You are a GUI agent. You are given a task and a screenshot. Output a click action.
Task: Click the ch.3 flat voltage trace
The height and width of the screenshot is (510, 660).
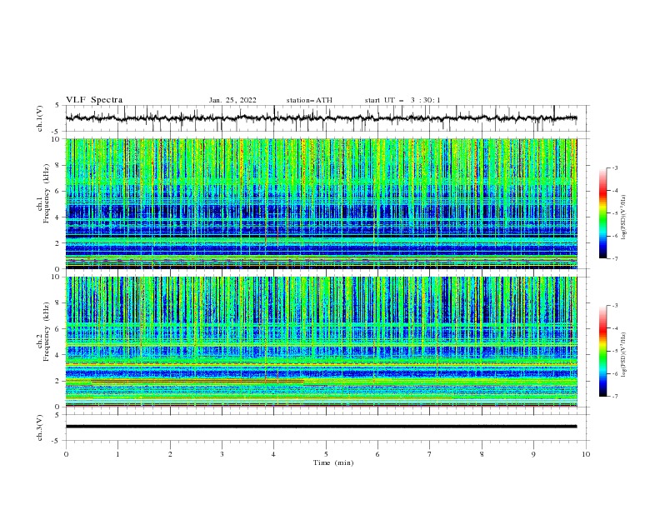(321, 427)
